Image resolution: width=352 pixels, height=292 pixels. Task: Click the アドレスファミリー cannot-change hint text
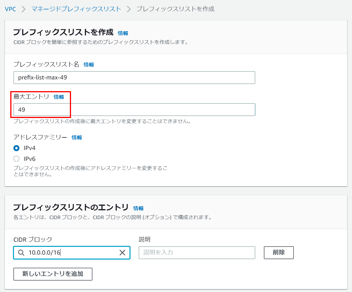tap(90, 171)
